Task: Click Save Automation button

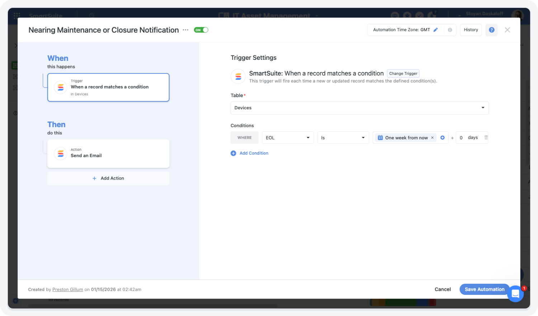Action: pyautogui.click(x=485, y=289)
